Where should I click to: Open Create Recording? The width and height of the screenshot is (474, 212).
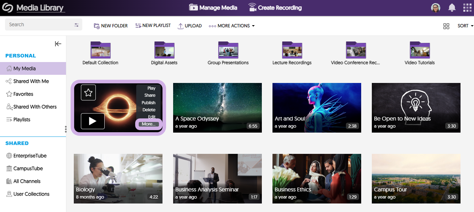(x=275, y=8)
